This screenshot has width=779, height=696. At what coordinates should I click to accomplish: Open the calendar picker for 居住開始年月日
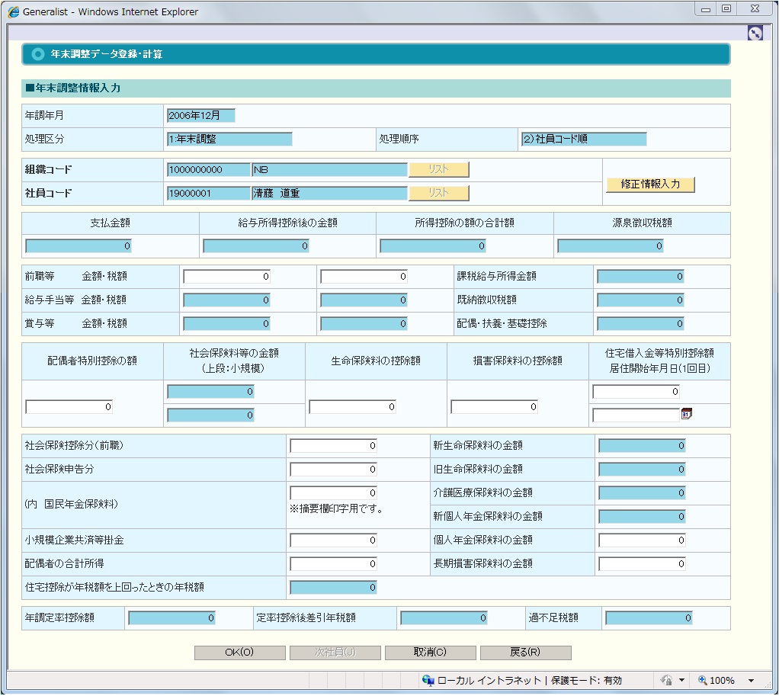coord(686,414)
